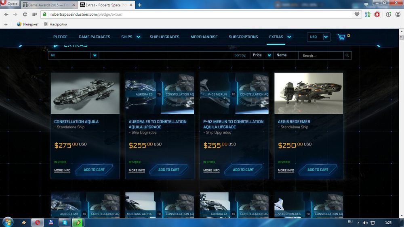This screenshot has height=227, width=404.
Task: Select the Merchandise menu item
Action: [204, 37]
